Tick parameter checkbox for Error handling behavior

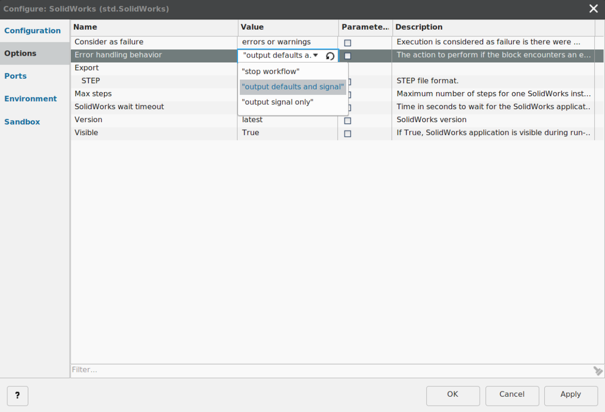[348, 56]
